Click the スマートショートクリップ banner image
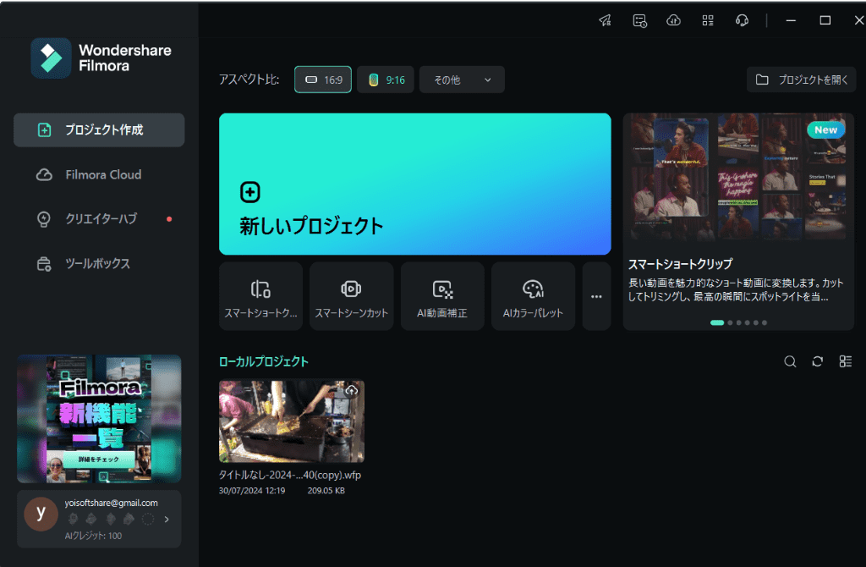The width and height of the screenshot is (866, 567). [738, 177]
